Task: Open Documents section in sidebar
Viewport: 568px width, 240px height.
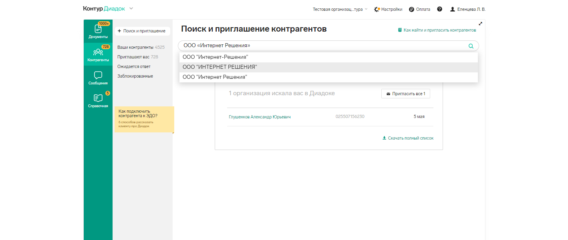Action: coord(98,31)
